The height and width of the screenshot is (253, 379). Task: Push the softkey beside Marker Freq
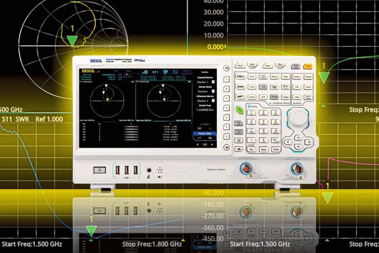pyautogui.click(x=226, y=107)
